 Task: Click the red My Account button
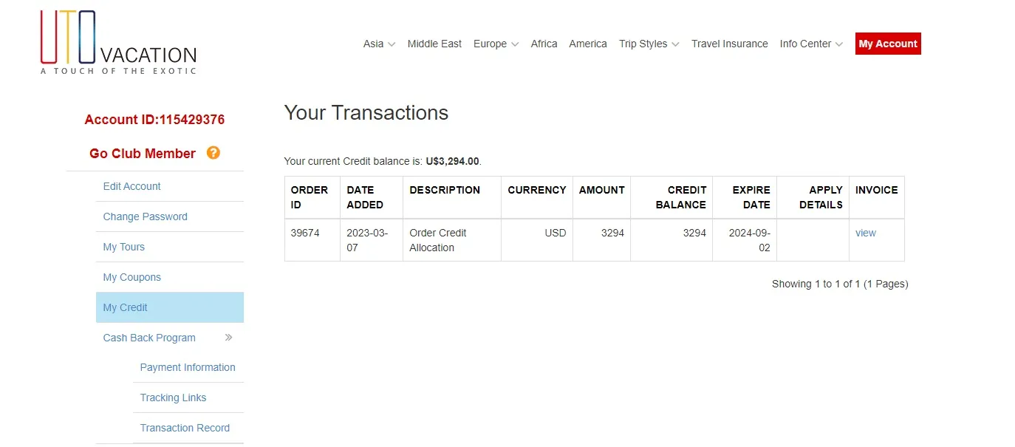[x=888, y=44]
